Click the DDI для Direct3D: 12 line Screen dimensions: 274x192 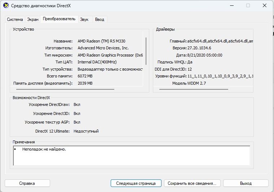coord(173,69)
